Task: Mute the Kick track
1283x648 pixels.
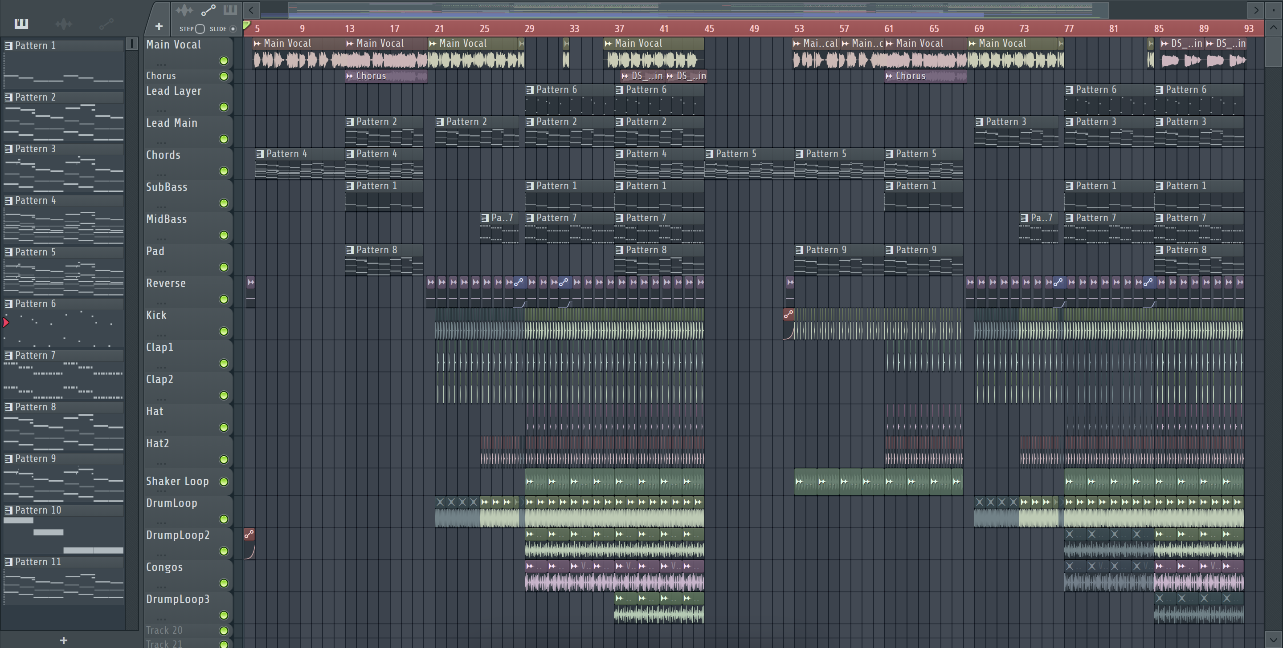Action: [x=224, y=332]
